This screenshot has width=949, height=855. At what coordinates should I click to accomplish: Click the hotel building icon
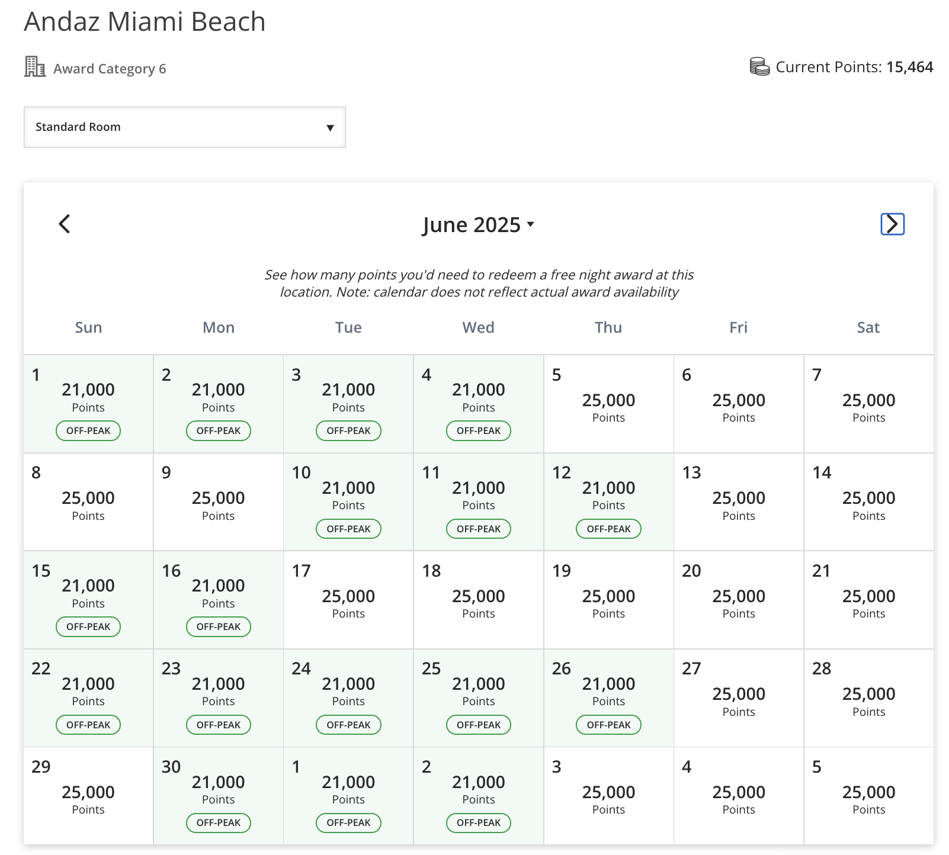coord(35,66)
